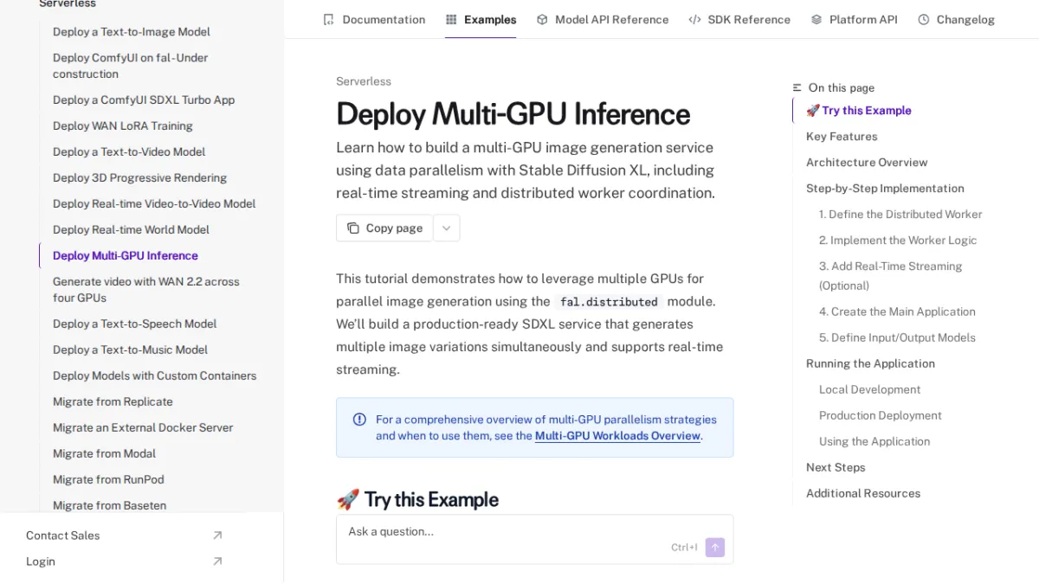Screen dimensions: 1039x584
Task: Click the info icon in the callout box
Action: (x=359, y=420)
